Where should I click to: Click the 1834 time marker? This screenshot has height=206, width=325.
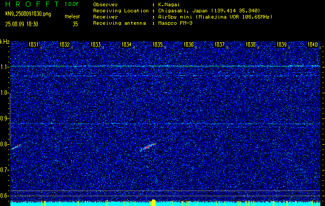(x=126, y=44)
